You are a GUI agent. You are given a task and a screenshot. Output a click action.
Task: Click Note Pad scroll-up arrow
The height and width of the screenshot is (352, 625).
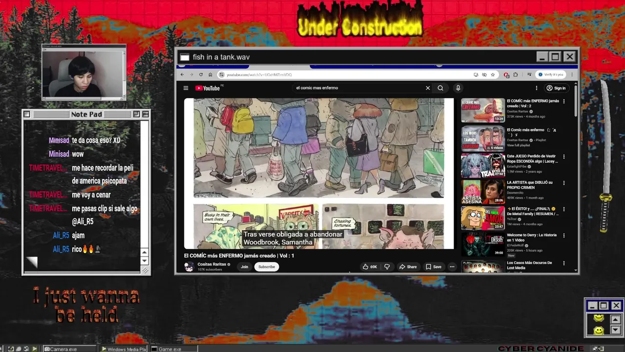144,253
